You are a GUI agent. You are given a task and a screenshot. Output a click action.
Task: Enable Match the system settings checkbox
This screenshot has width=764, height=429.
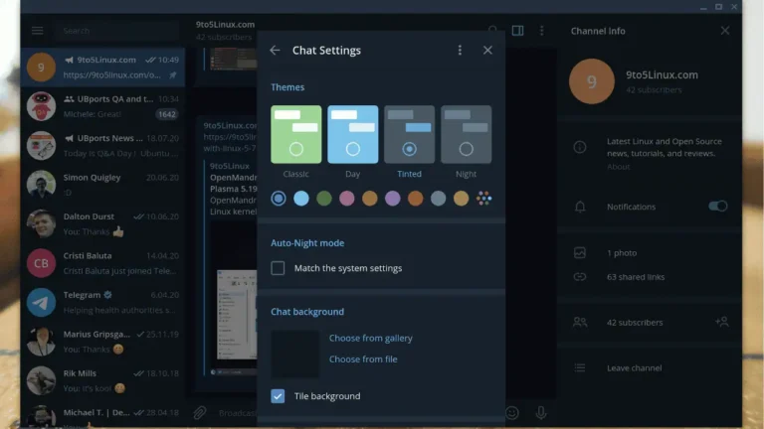click(278, 268)
